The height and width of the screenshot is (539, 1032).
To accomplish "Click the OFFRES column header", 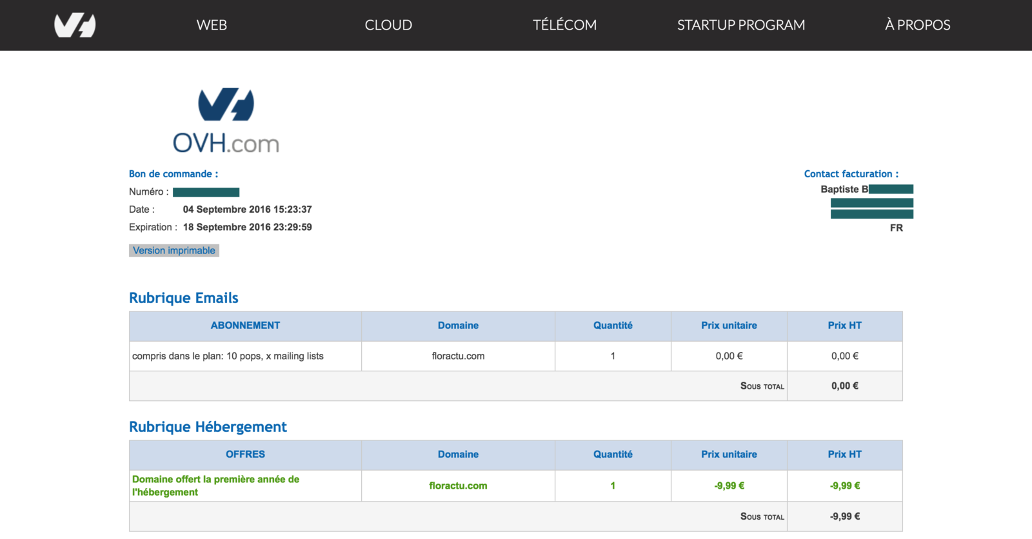I will (245, 455).
